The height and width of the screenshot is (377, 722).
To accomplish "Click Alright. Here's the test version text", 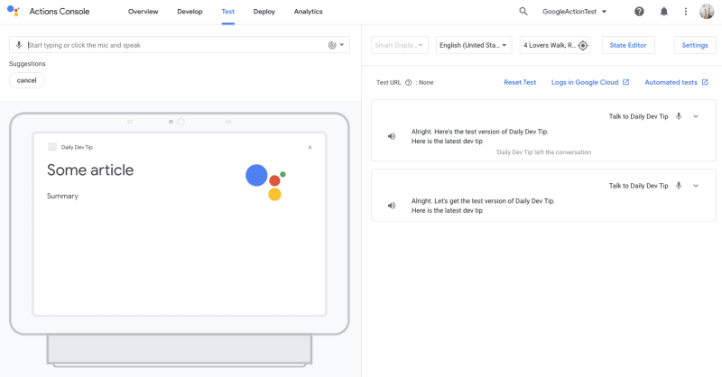I will pyautogui.click(x=480, y=132).
